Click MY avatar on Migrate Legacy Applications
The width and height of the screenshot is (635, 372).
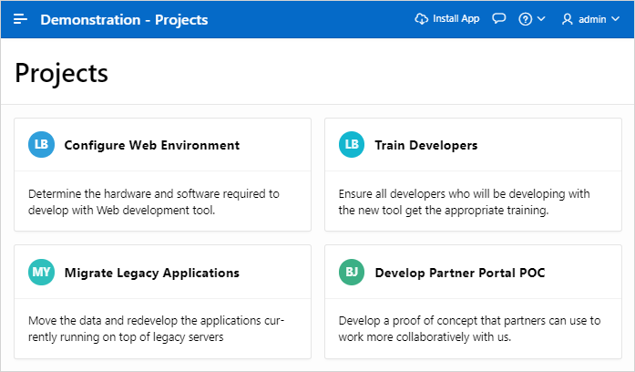click(42, 273)
